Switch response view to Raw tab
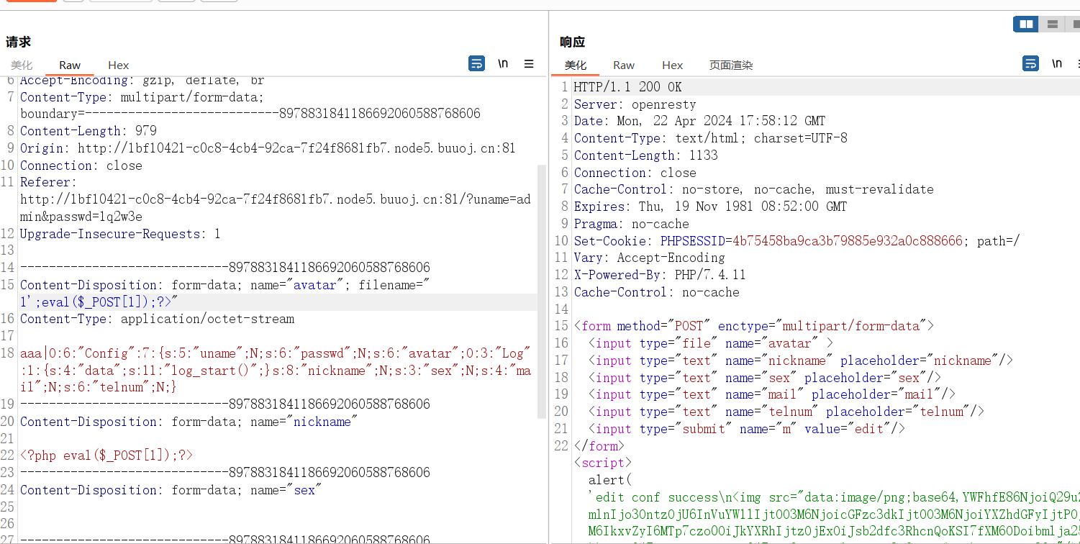The image size is (1080, 544). (x=624, y=65)
